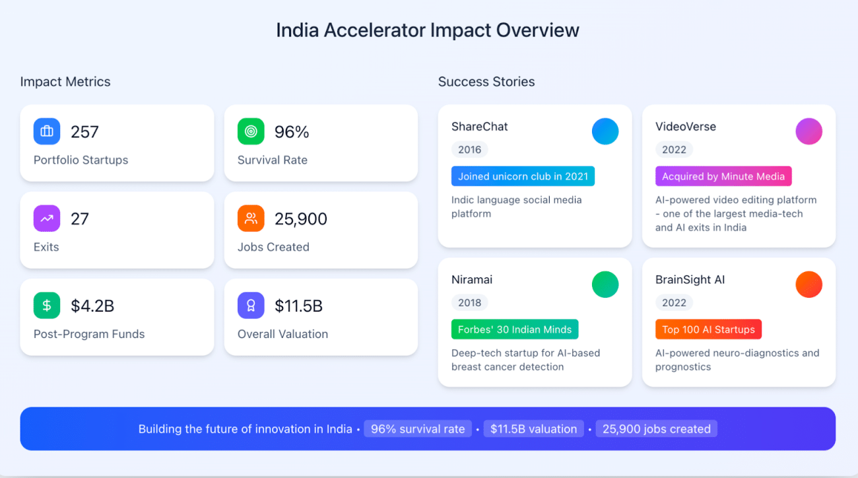Click the green target Survival Rate icon
This screenshot has width=858, height=478.
click(251, 131)
